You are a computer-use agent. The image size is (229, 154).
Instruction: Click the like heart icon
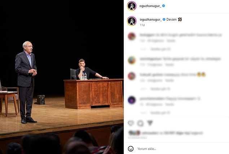131,123
